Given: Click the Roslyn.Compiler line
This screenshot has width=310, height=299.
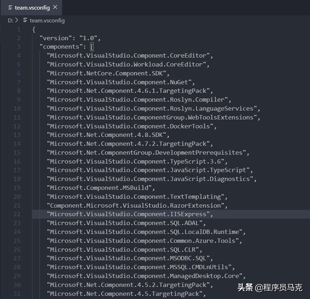Looking at the screenshot, I should pos(139,100).
